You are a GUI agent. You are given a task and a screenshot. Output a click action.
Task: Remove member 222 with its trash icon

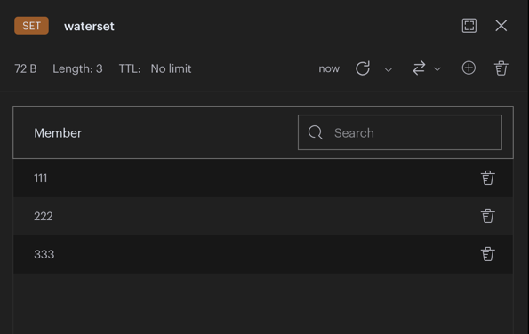click(487, 216)
